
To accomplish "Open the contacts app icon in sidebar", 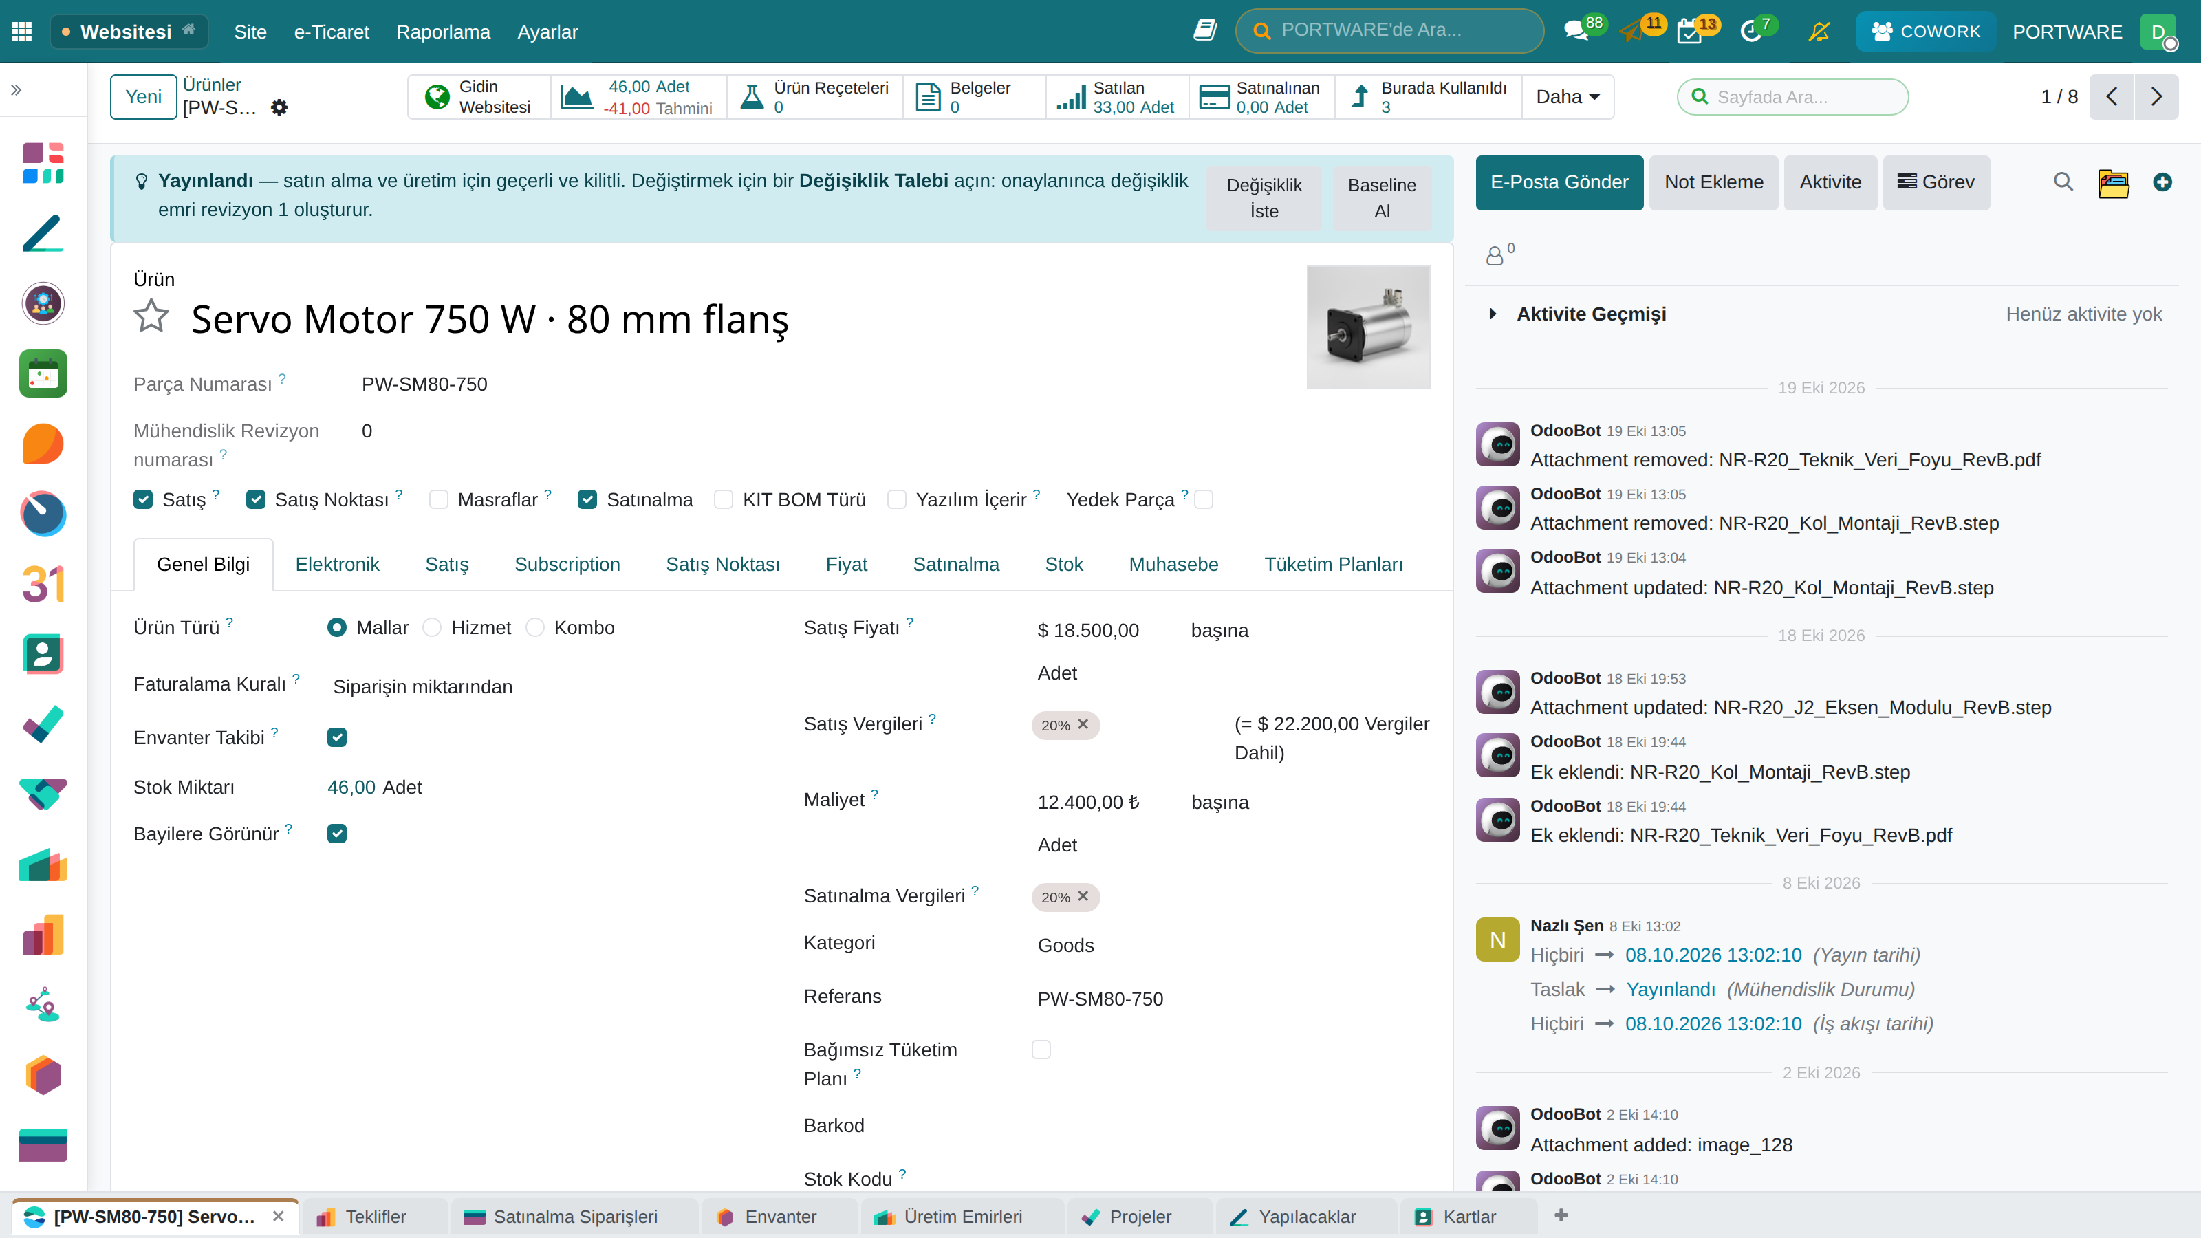I will (x=43, y=655).
